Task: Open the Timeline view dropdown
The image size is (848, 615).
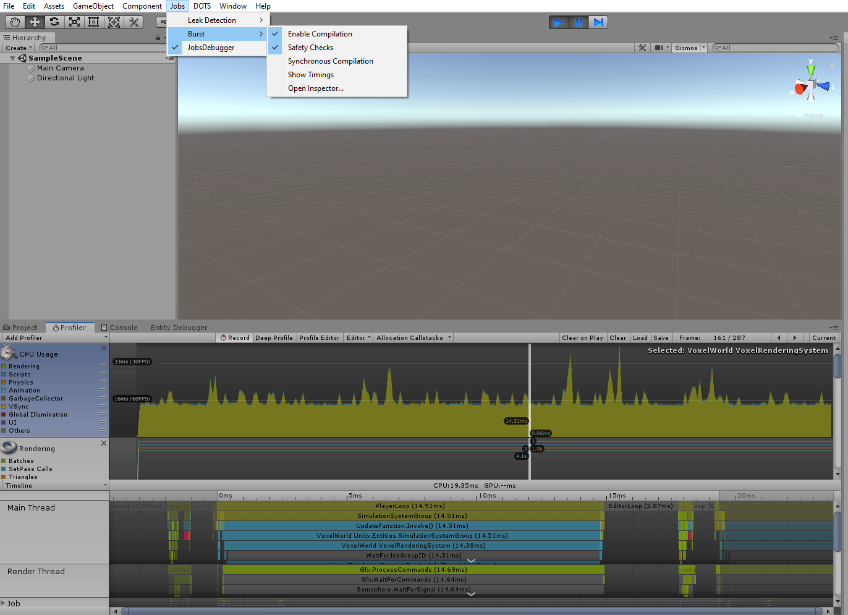Action: [x=55, y=486]
